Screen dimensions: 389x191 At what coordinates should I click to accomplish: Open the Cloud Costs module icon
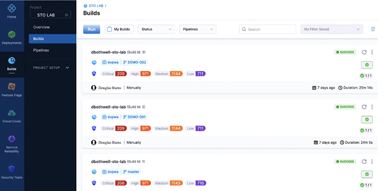[12, 113]
